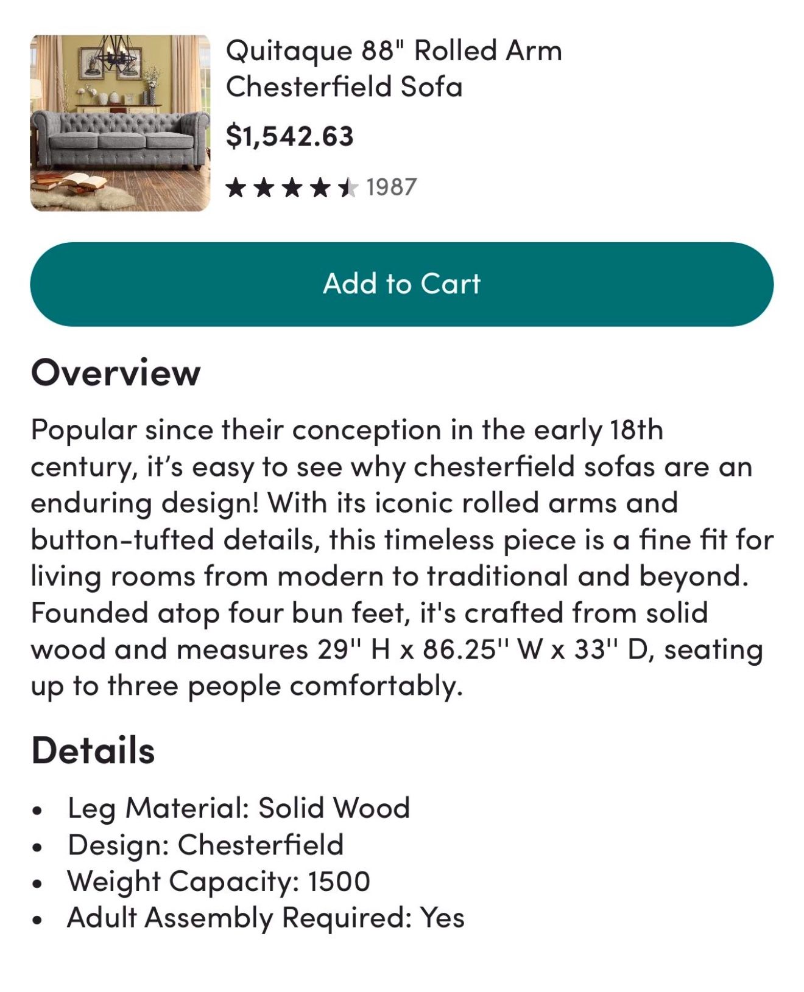
Task: Click the first rating star
Action: (235, 187)
